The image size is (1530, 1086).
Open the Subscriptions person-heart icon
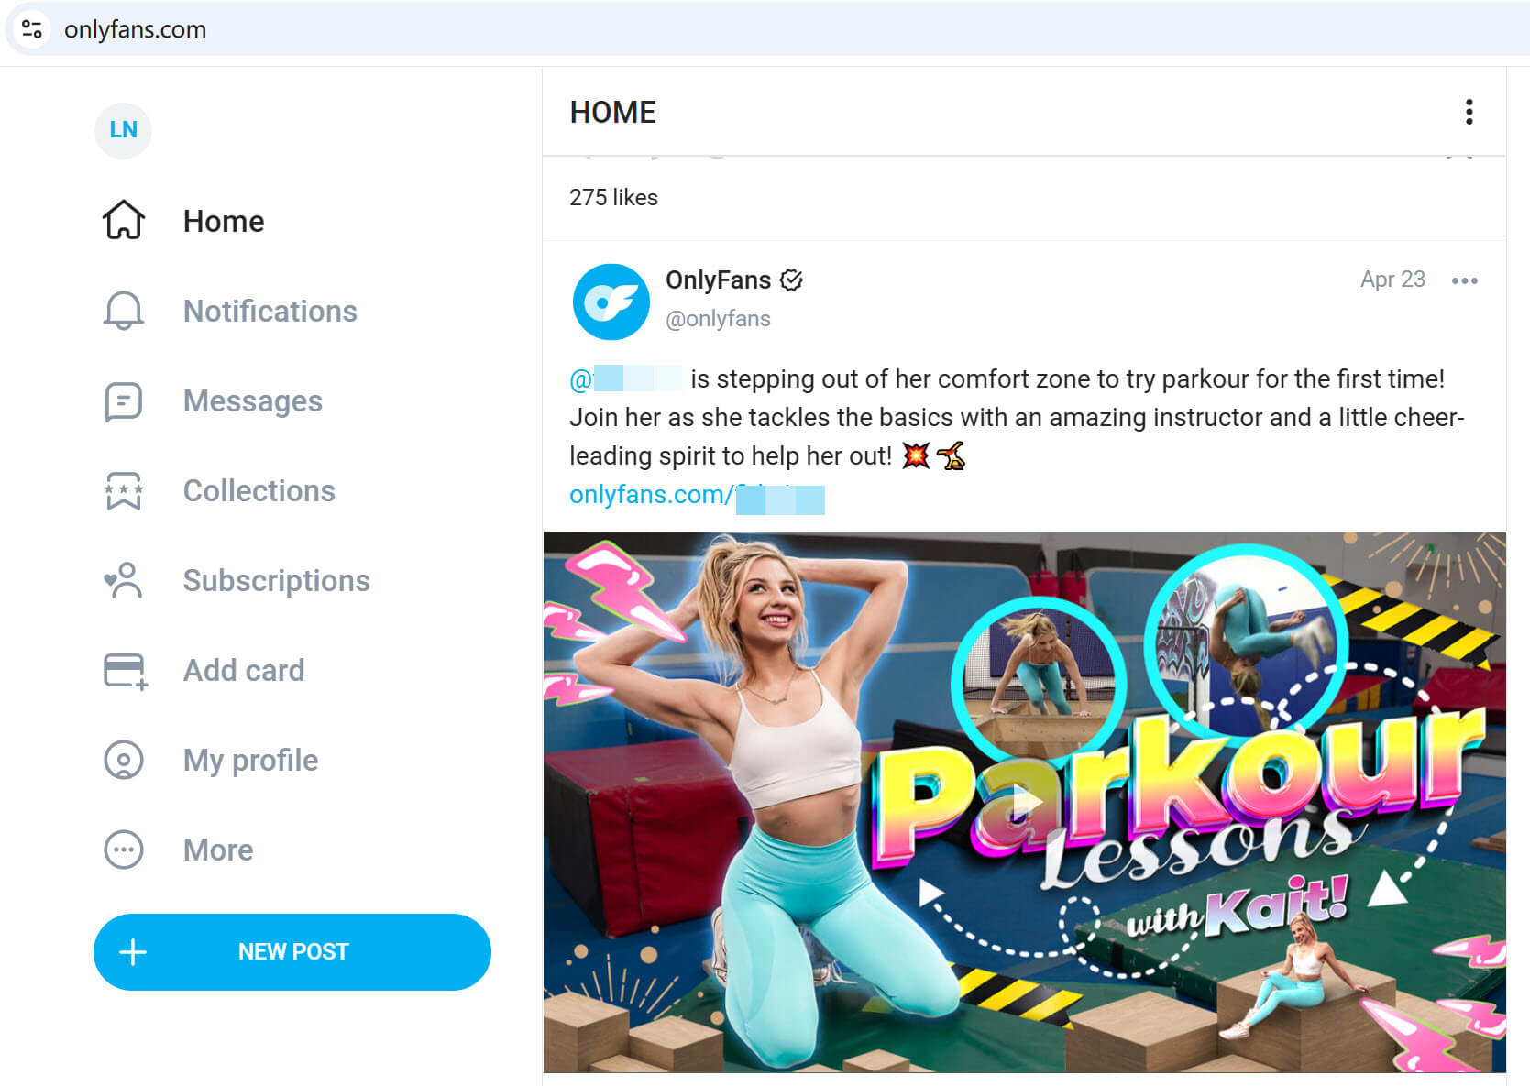click(124, 580)
